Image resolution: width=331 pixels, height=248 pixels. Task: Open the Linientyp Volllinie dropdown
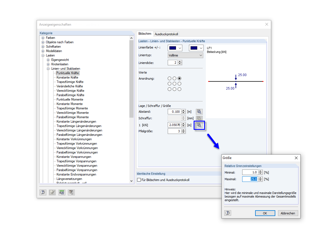(185, 55)
